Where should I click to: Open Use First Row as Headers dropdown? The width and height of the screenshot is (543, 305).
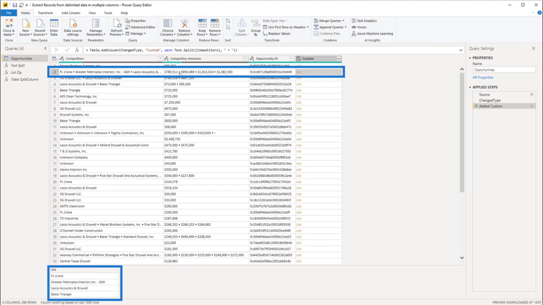308,27
